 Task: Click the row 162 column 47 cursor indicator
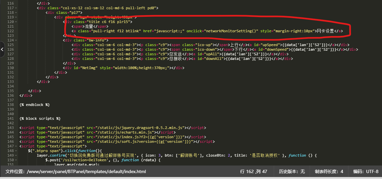point(253,171)
